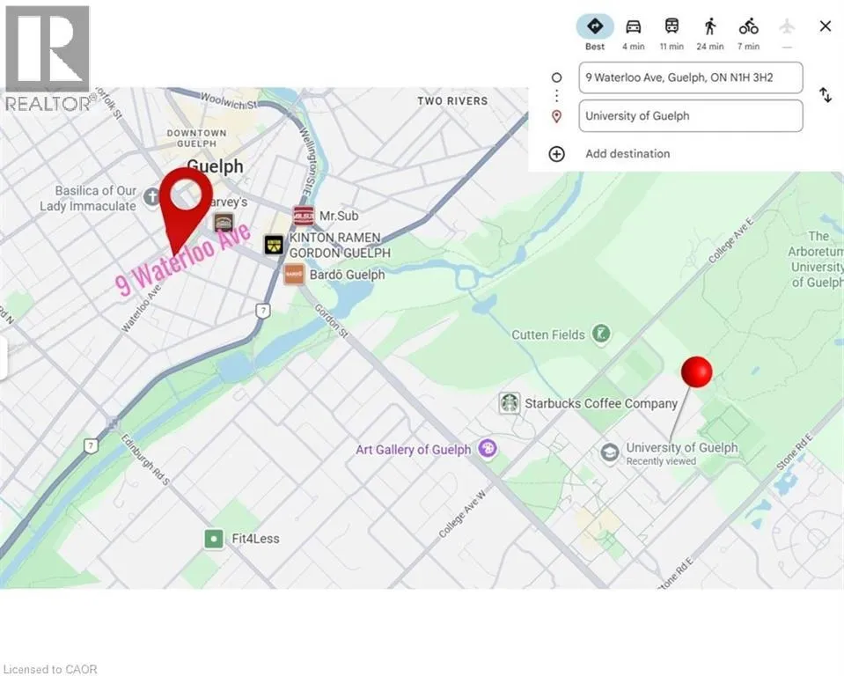Click the Mr.Sub restaurant marker

303,216
